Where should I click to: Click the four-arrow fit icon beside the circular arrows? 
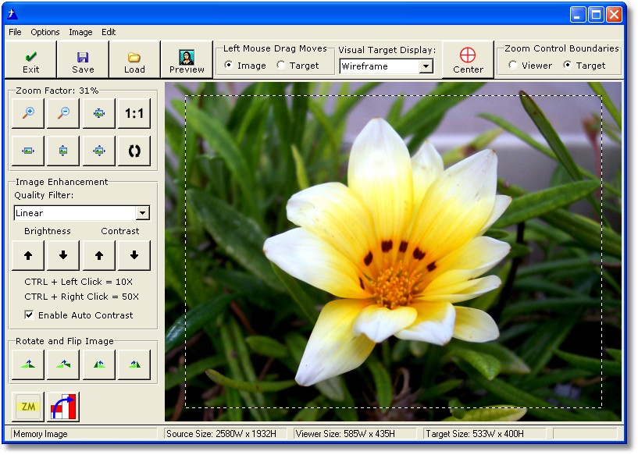[99, 151]
